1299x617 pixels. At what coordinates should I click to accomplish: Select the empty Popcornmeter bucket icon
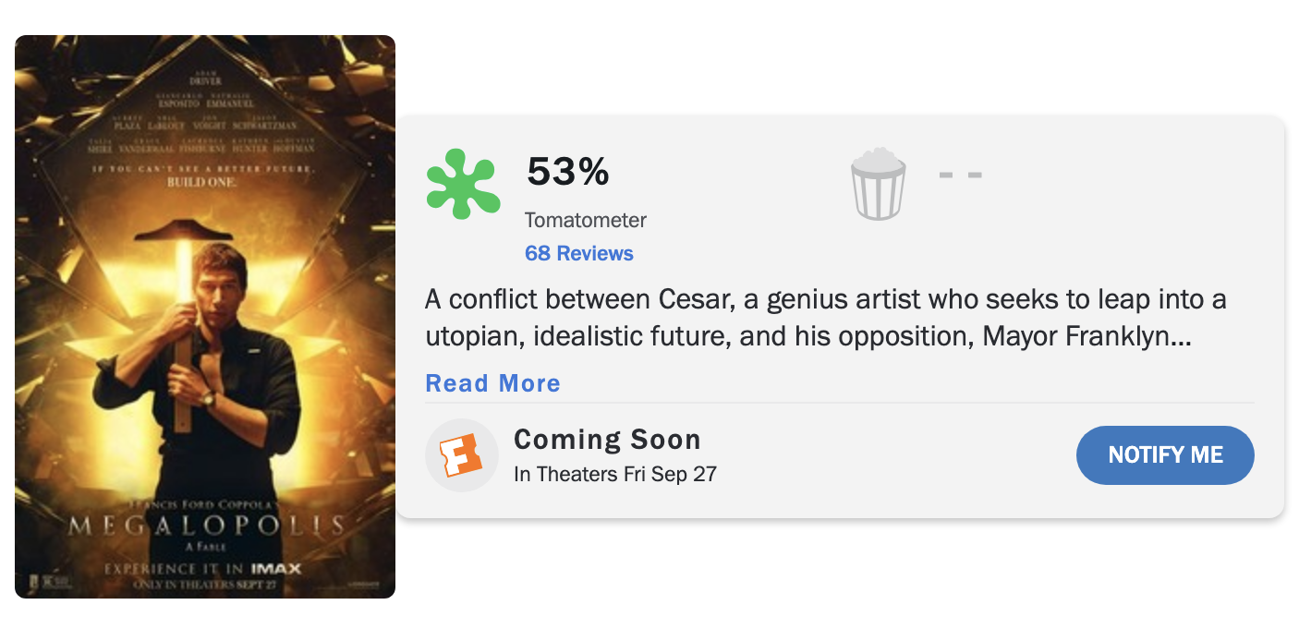point(878,183)
